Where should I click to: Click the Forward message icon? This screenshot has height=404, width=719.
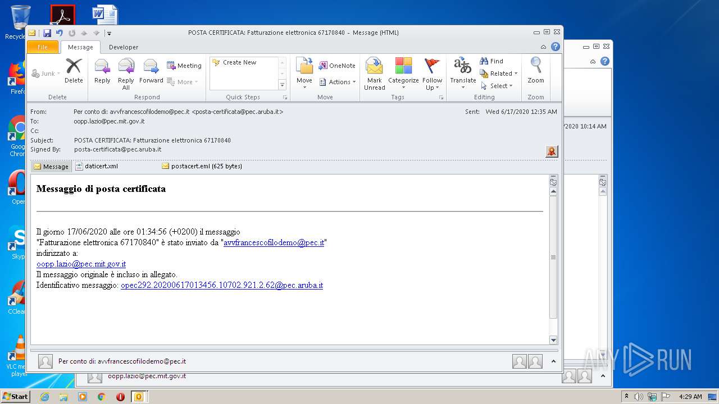point(151,71)
